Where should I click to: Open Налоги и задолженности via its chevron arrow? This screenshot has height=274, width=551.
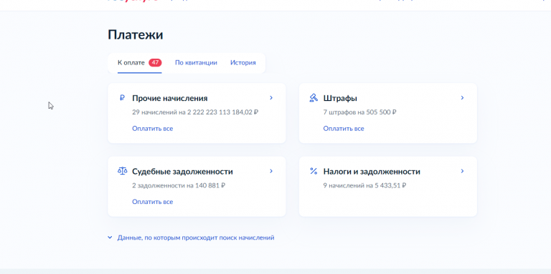(463, 171)
